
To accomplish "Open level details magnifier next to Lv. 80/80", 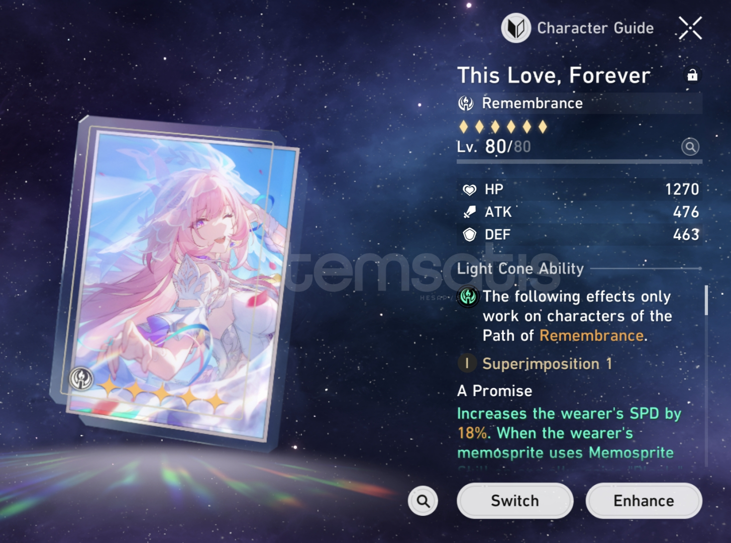I will pyautogui.click(x=690, y=147).
